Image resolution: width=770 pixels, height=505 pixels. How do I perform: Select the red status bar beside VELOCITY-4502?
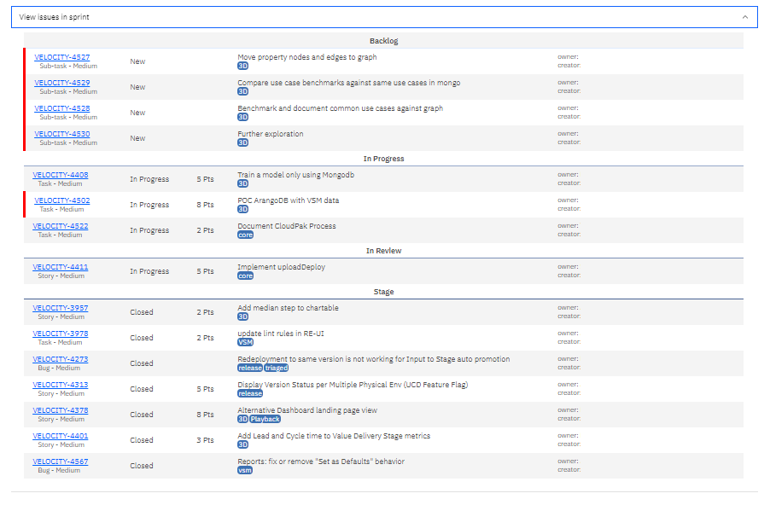click(26, 205)
